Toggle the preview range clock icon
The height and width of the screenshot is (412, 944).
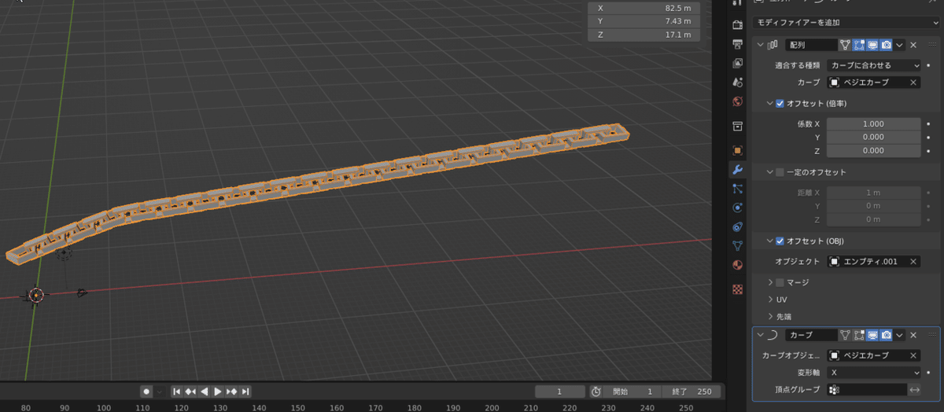pyautogui.click(x=596, y=391)
